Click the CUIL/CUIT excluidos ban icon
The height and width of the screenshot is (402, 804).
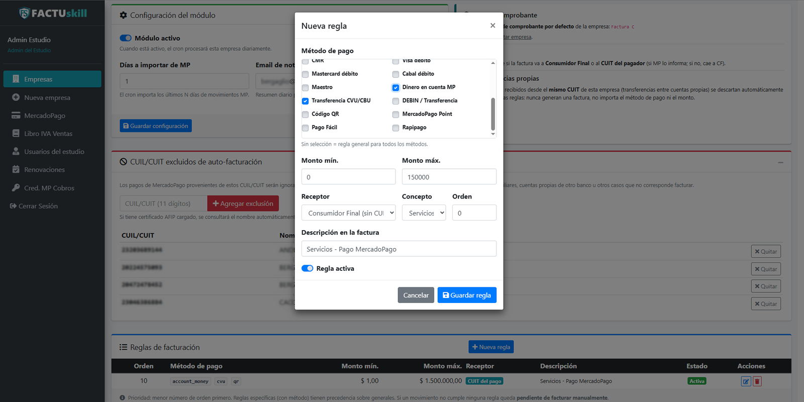click(123, 162)
